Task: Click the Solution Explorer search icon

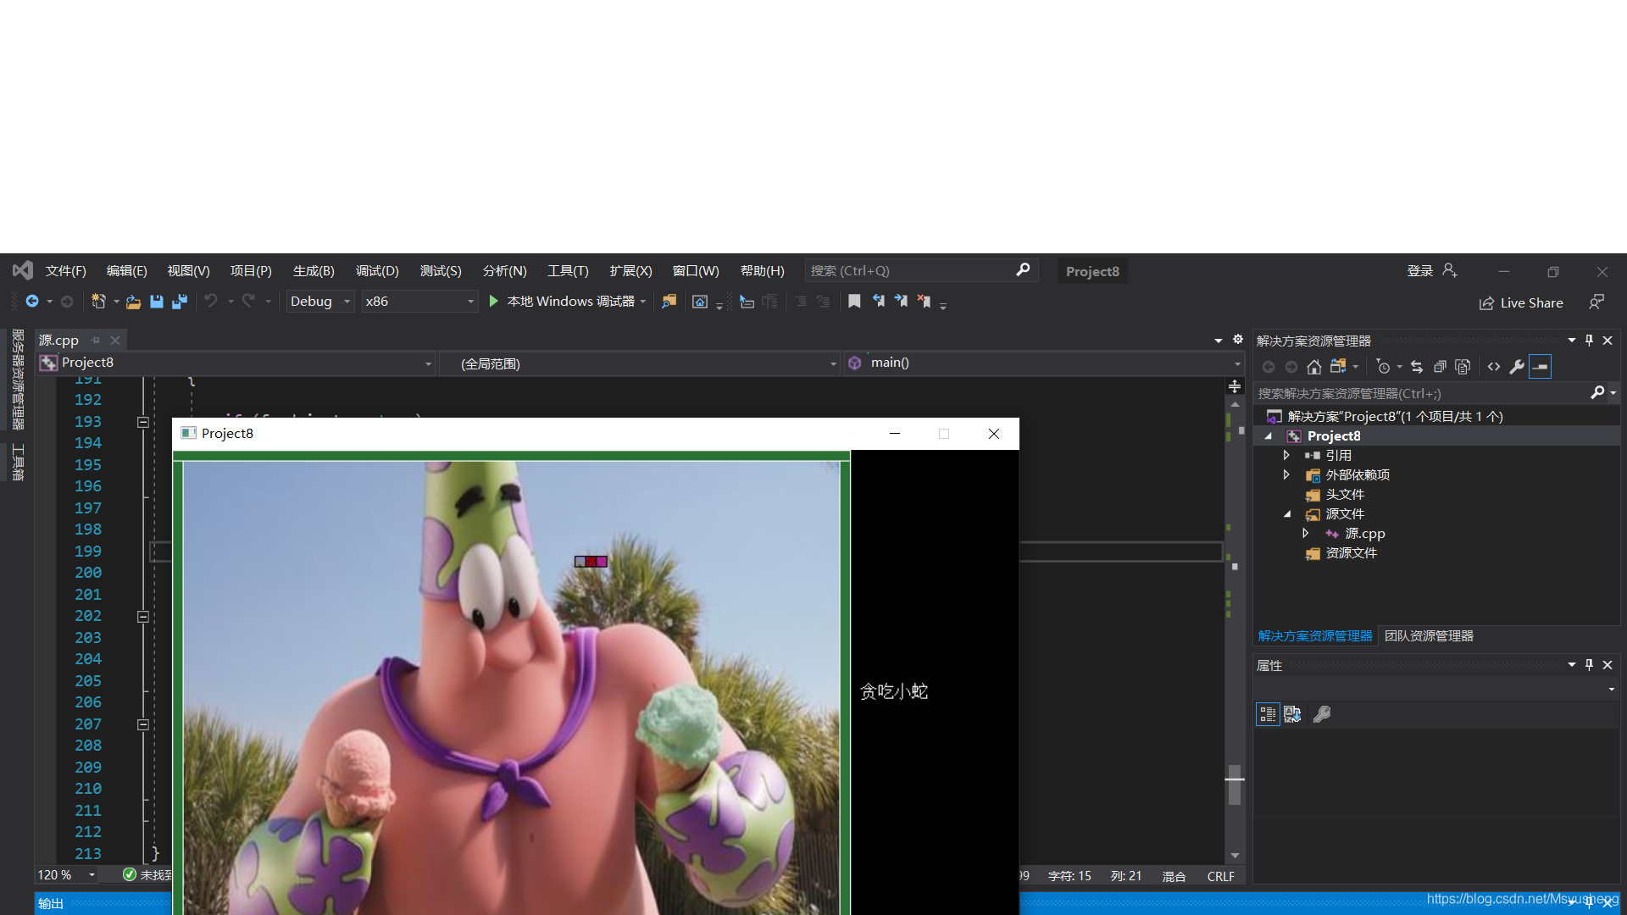Action: coord(1600,392)
